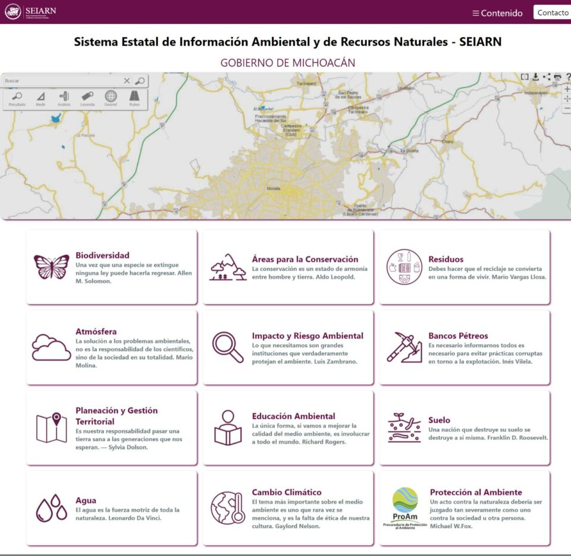Open the Georref globe tool
Screen dimensions: 571x556
click(111, 98)
